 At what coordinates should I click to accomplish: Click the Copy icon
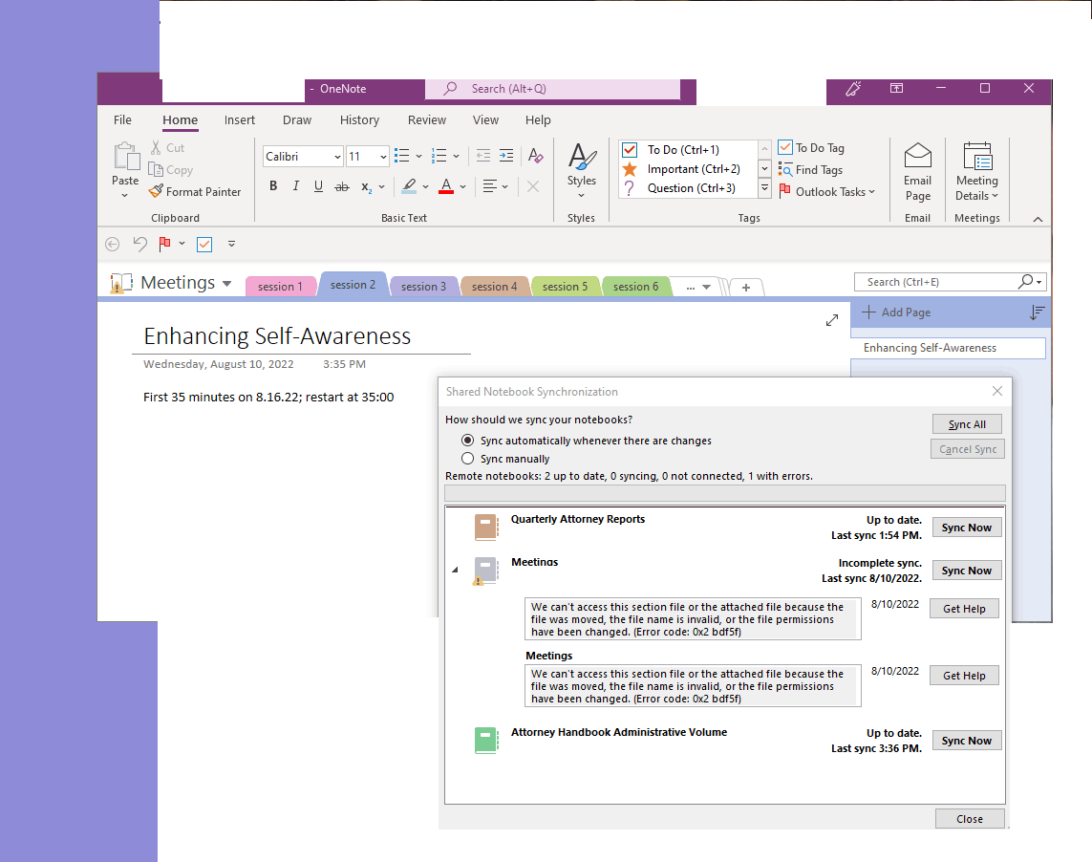tap(156, 169)
